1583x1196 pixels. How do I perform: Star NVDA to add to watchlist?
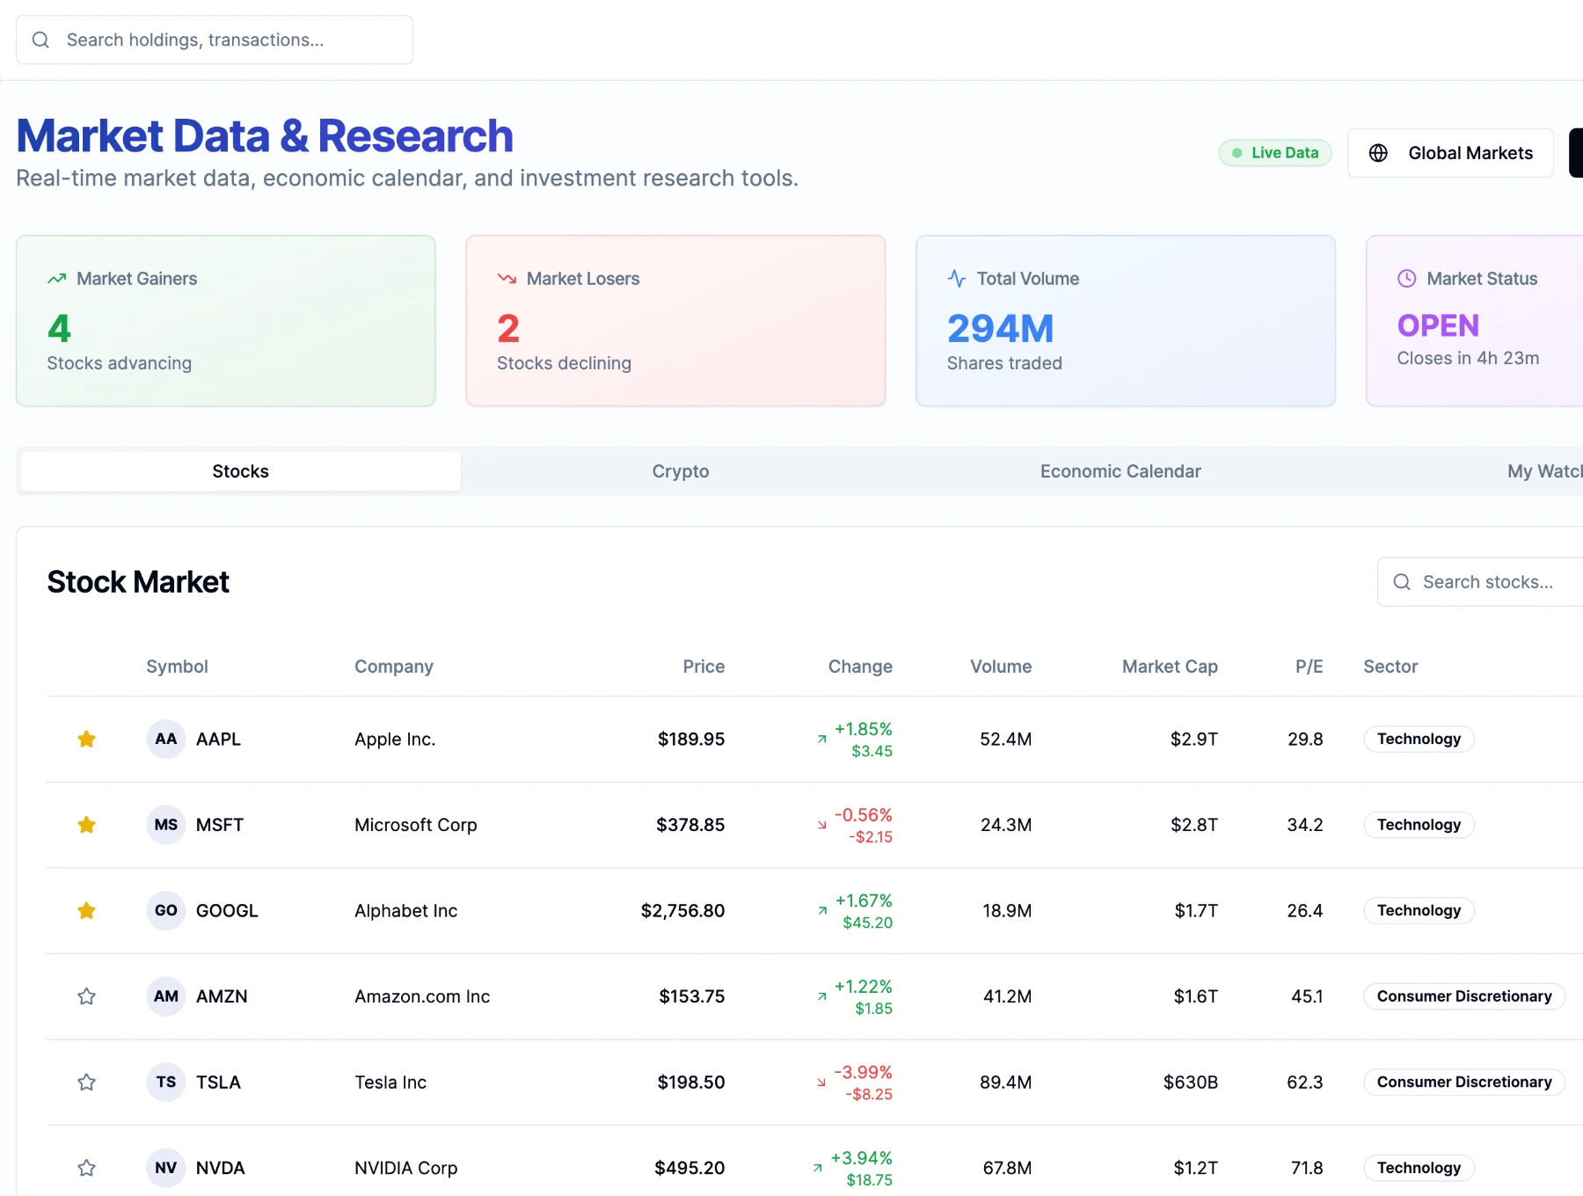pos(86,1168)
